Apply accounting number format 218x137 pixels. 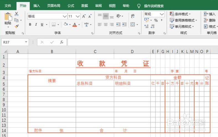point(147,20)
